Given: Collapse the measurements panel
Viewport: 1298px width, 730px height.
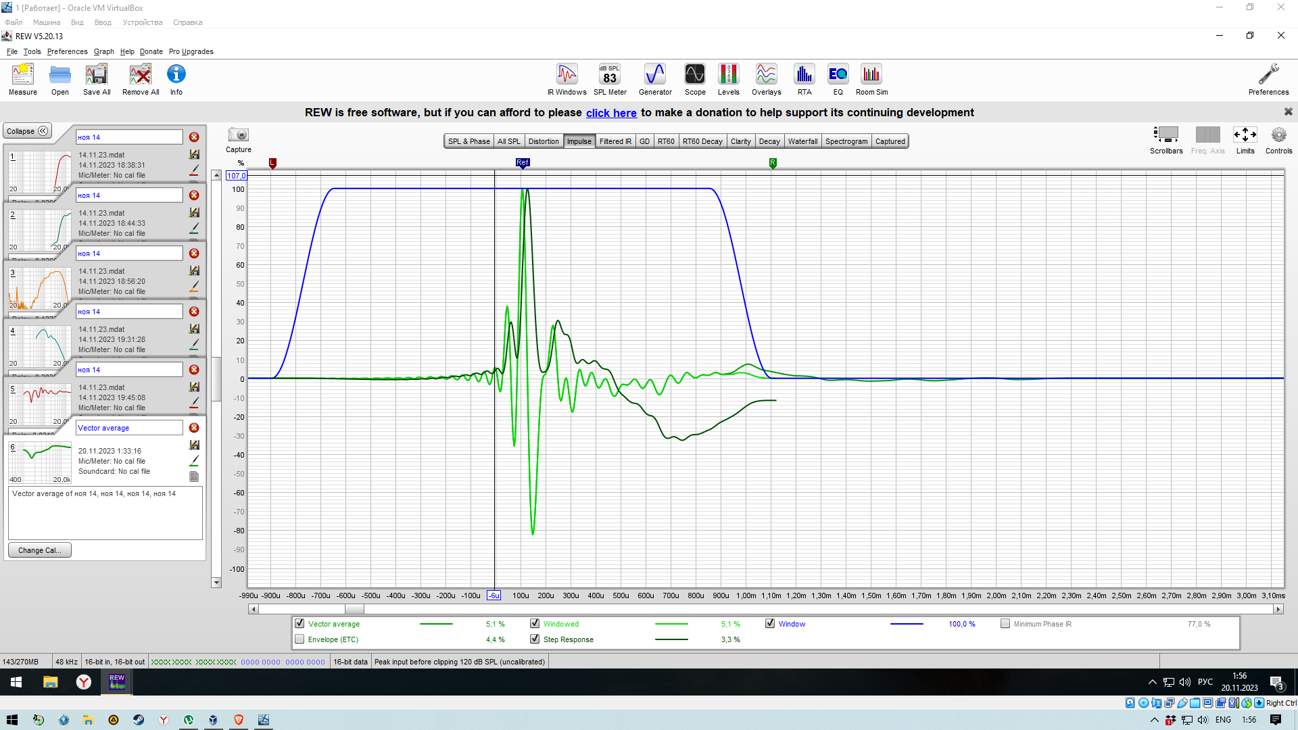Looking at the screenshot, I should coord(27,131).
